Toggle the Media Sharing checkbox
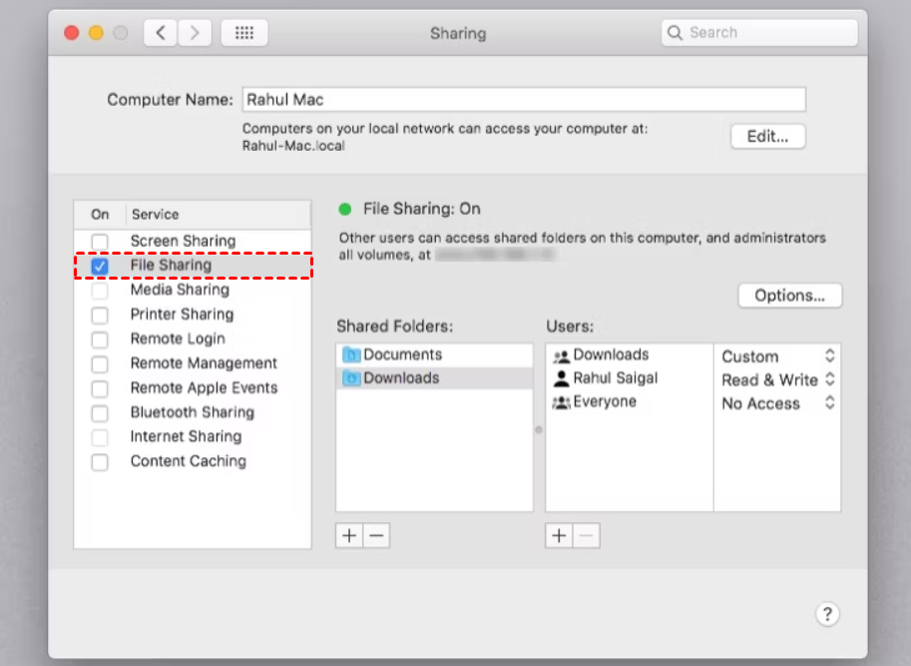Image resolution: width=911 pixels, height=666 pixels. click(100, 290)
